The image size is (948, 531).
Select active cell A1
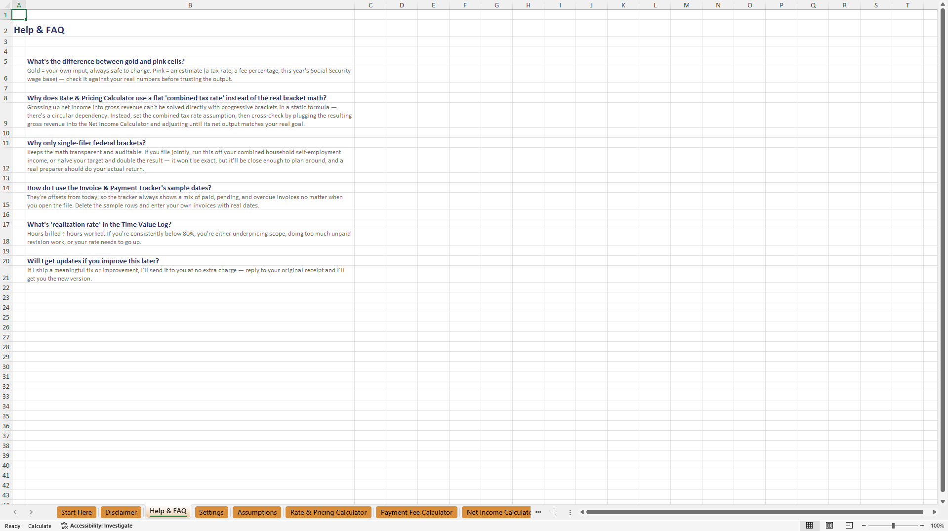coord(19,15)
